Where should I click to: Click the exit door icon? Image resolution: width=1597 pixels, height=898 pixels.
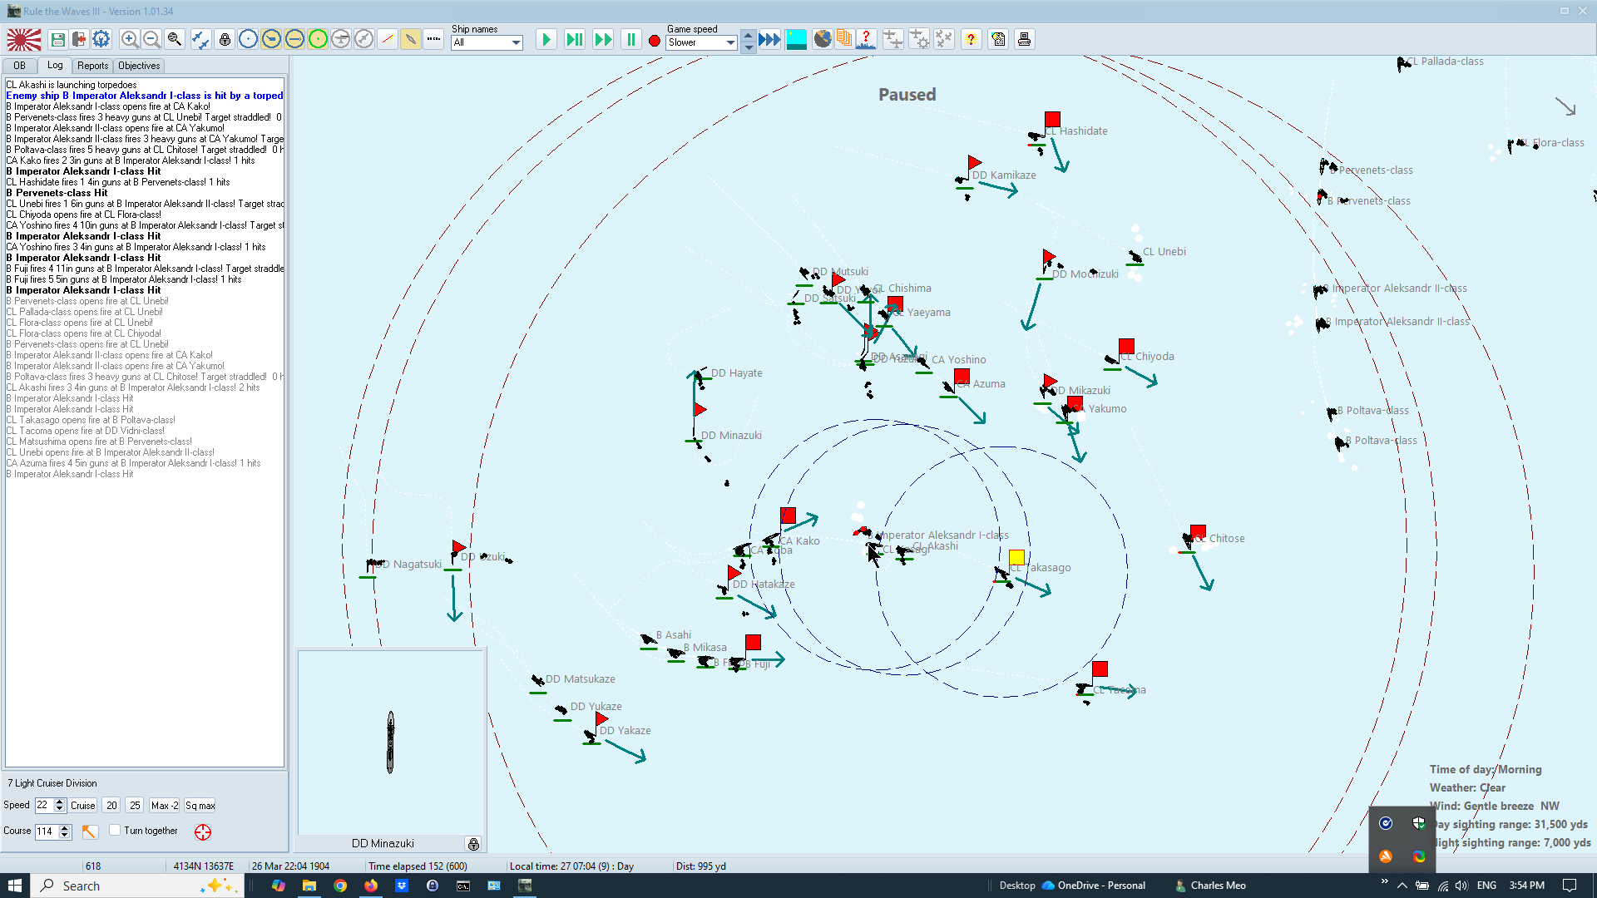click(x=80, y=39)
